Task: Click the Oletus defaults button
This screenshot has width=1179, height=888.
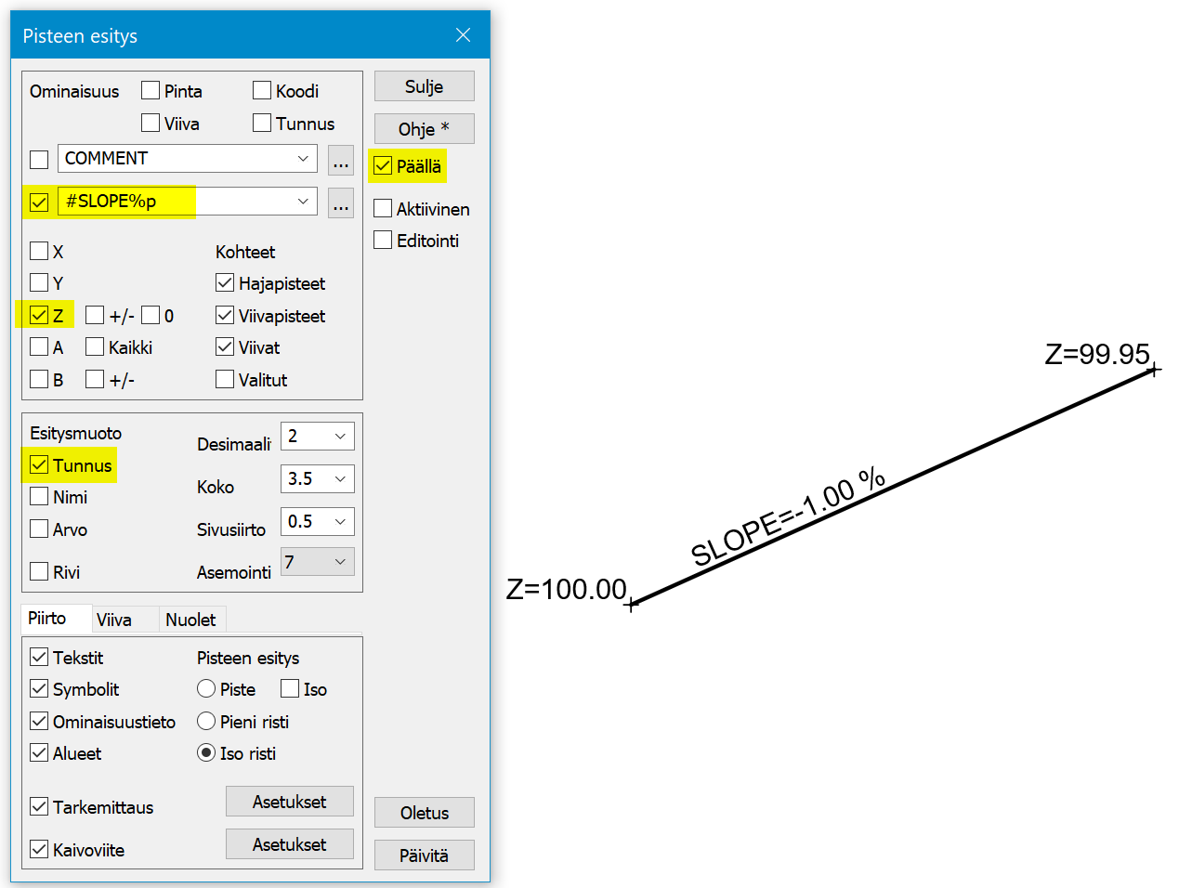Action: point(424,813)
